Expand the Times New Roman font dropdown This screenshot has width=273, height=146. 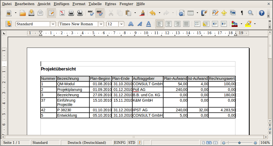[x=101, y=24]
